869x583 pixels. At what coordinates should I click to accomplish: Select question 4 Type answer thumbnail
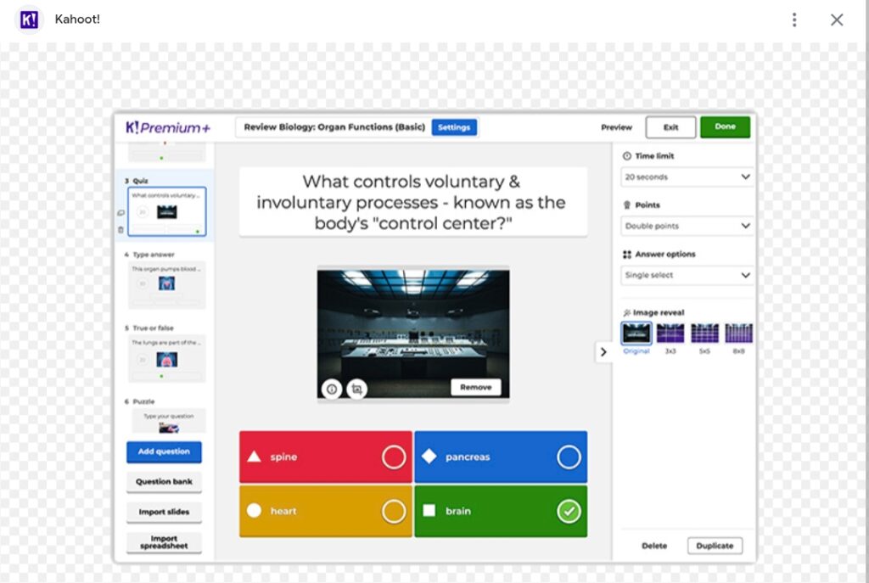point(166,284)
